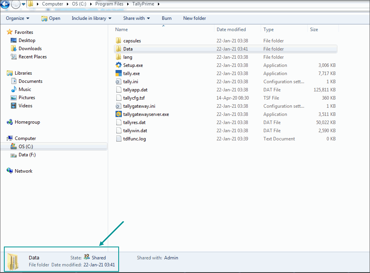Select the capsules folder icon
Screen dimensions: 370x273
click(x=118, y=40)
